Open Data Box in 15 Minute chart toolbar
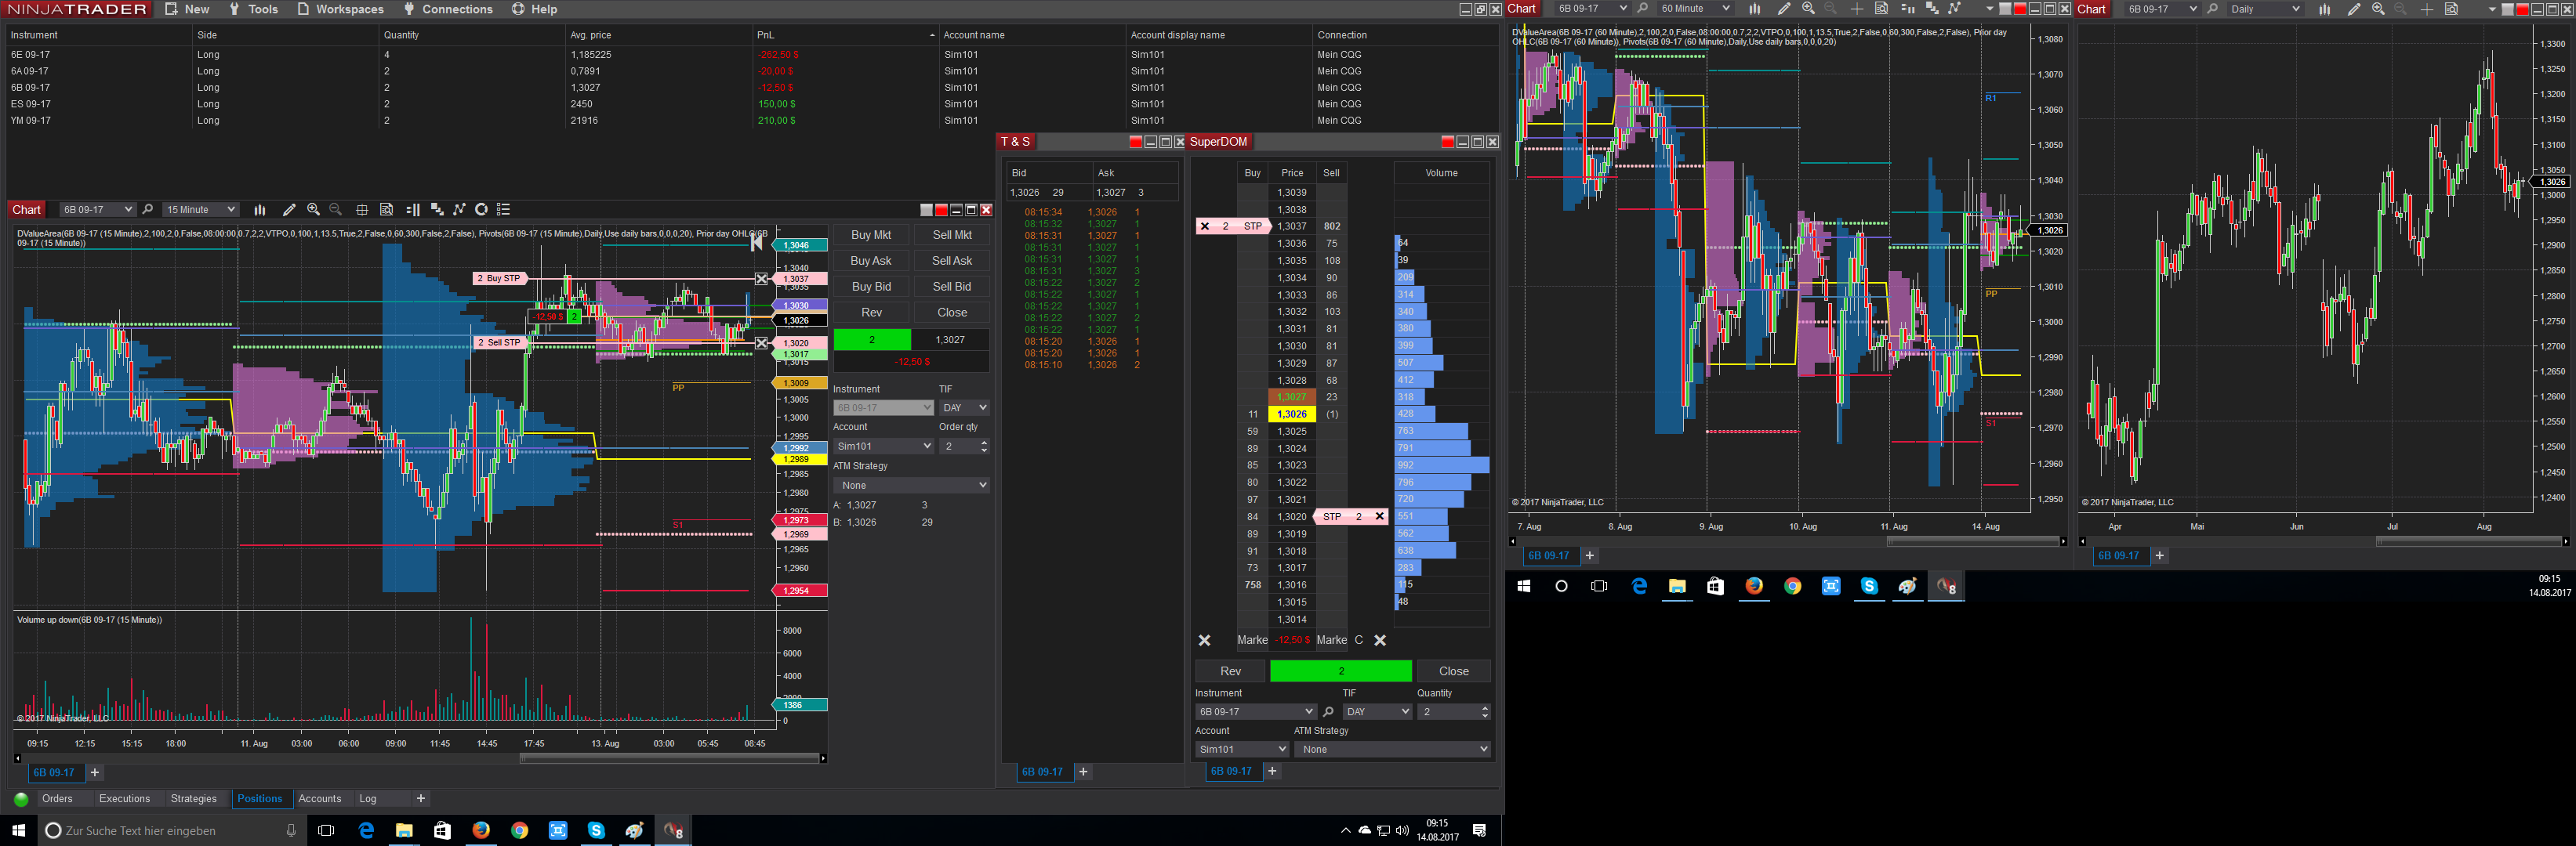Image resolution: width=2576 pixels, height=846 pixels. [x=386, y=210]
